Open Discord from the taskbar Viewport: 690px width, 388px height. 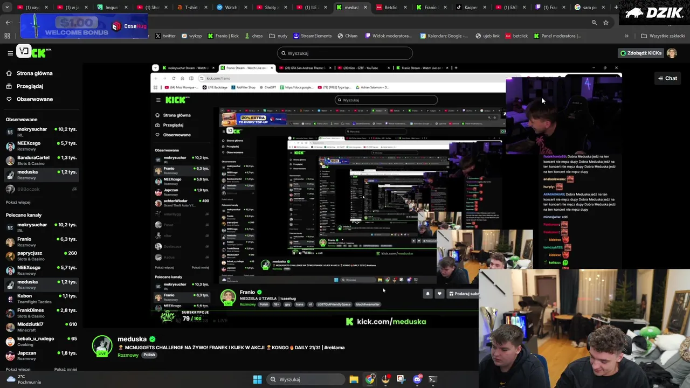pos(417,379)
